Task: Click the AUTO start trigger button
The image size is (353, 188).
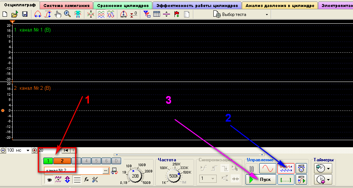Action: 301,180
